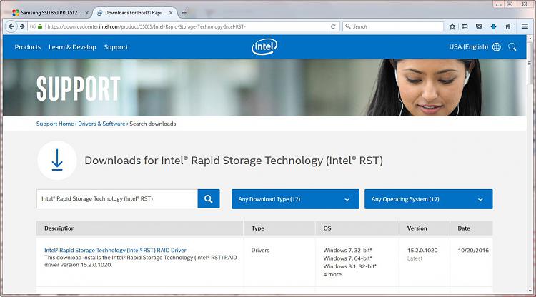Viewport: 536px width, 297px height.
Task: Select USA (English) region link
Action: tap(468, 47)
